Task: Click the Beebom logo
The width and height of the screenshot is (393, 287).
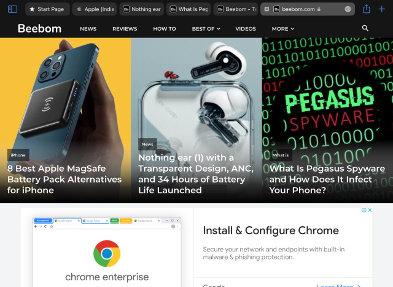Action: (39, 29)
